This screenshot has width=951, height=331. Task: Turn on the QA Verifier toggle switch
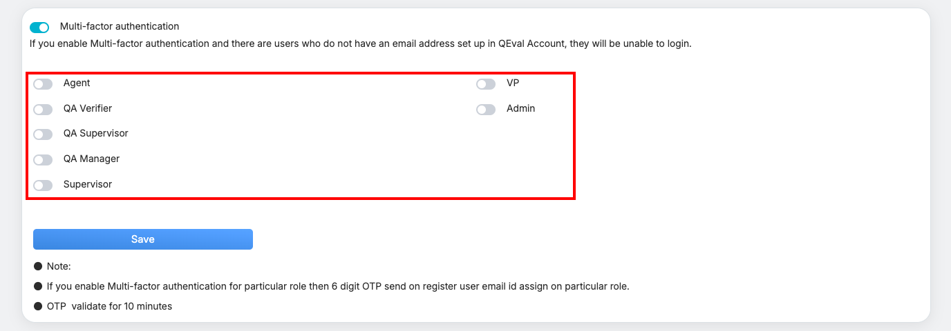coord(43,110)
